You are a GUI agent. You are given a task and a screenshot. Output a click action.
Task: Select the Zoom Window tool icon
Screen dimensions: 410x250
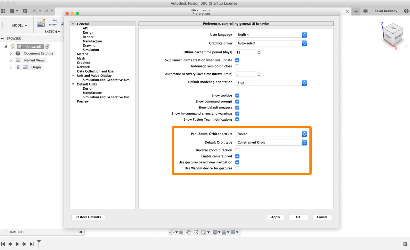point(203,232)
